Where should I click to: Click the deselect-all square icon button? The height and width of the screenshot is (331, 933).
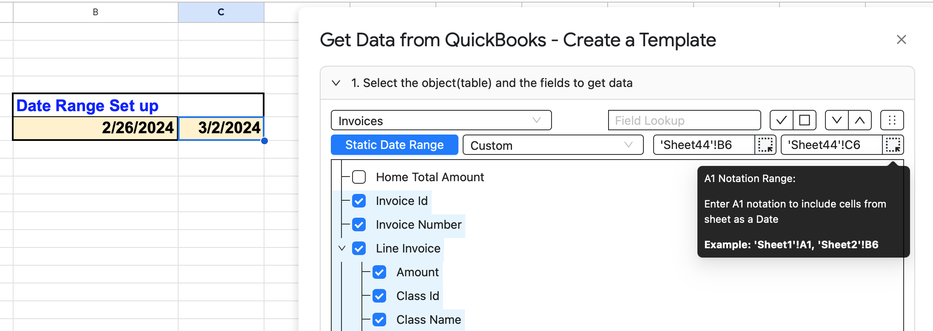805,121
